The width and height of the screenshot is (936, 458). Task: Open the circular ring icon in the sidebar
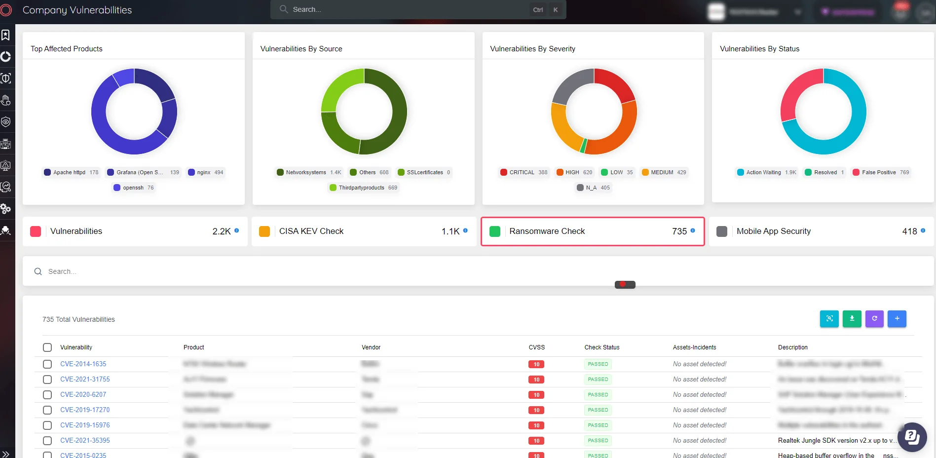[x=6, y=57]
